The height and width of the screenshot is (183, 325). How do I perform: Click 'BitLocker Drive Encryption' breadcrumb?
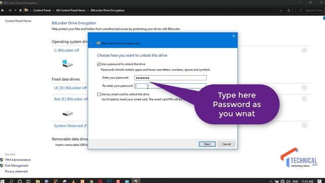[x=108, y=10]
